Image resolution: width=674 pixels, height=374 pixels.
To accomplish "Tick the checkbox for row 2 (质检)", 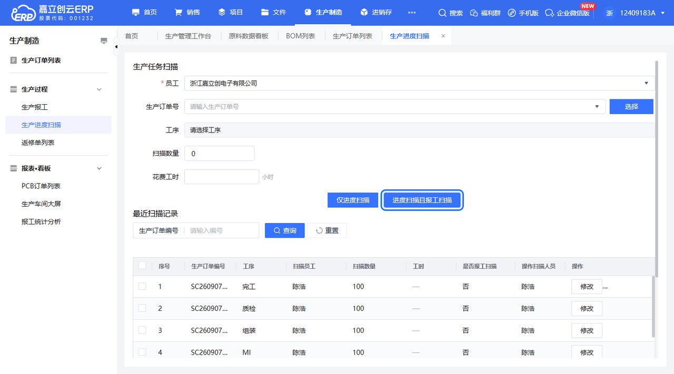I will [x=142, y=308].
